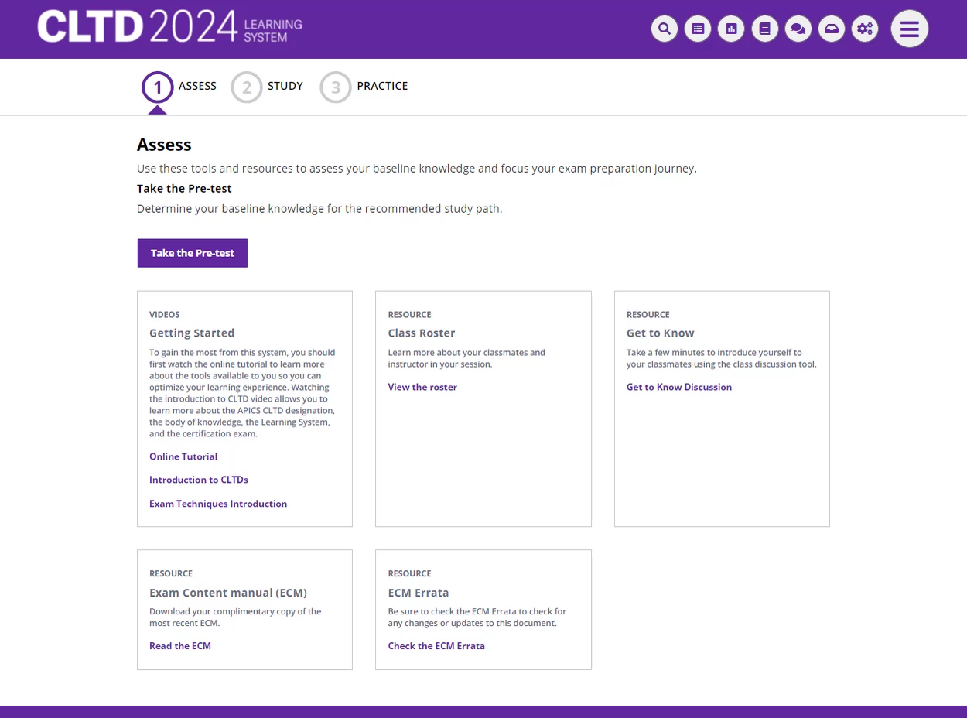The height and width of the screenshot is (718, 967).
Task: Open the chat bubbles discussion icon
Action: tap(798, 29)
